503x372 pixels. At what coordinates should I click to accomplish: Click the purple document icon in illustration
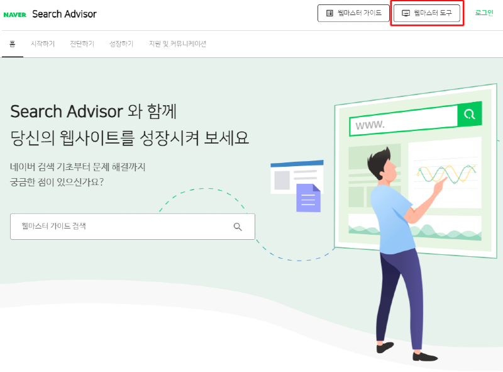(308, 198)
